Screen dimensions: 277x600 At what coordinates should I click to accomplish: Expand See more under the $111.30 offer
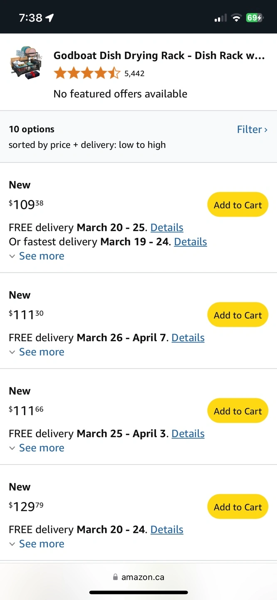(41, 352)
